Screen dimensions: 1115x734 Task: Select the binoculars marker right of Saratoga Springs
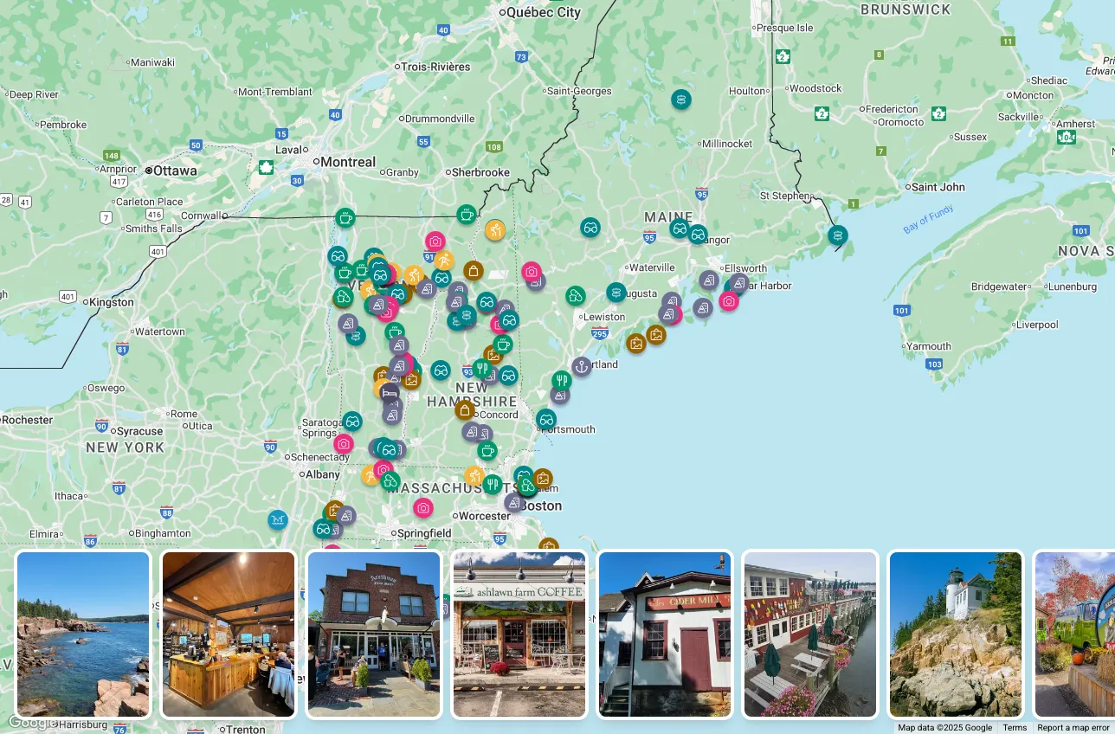[x=351, y=422]
